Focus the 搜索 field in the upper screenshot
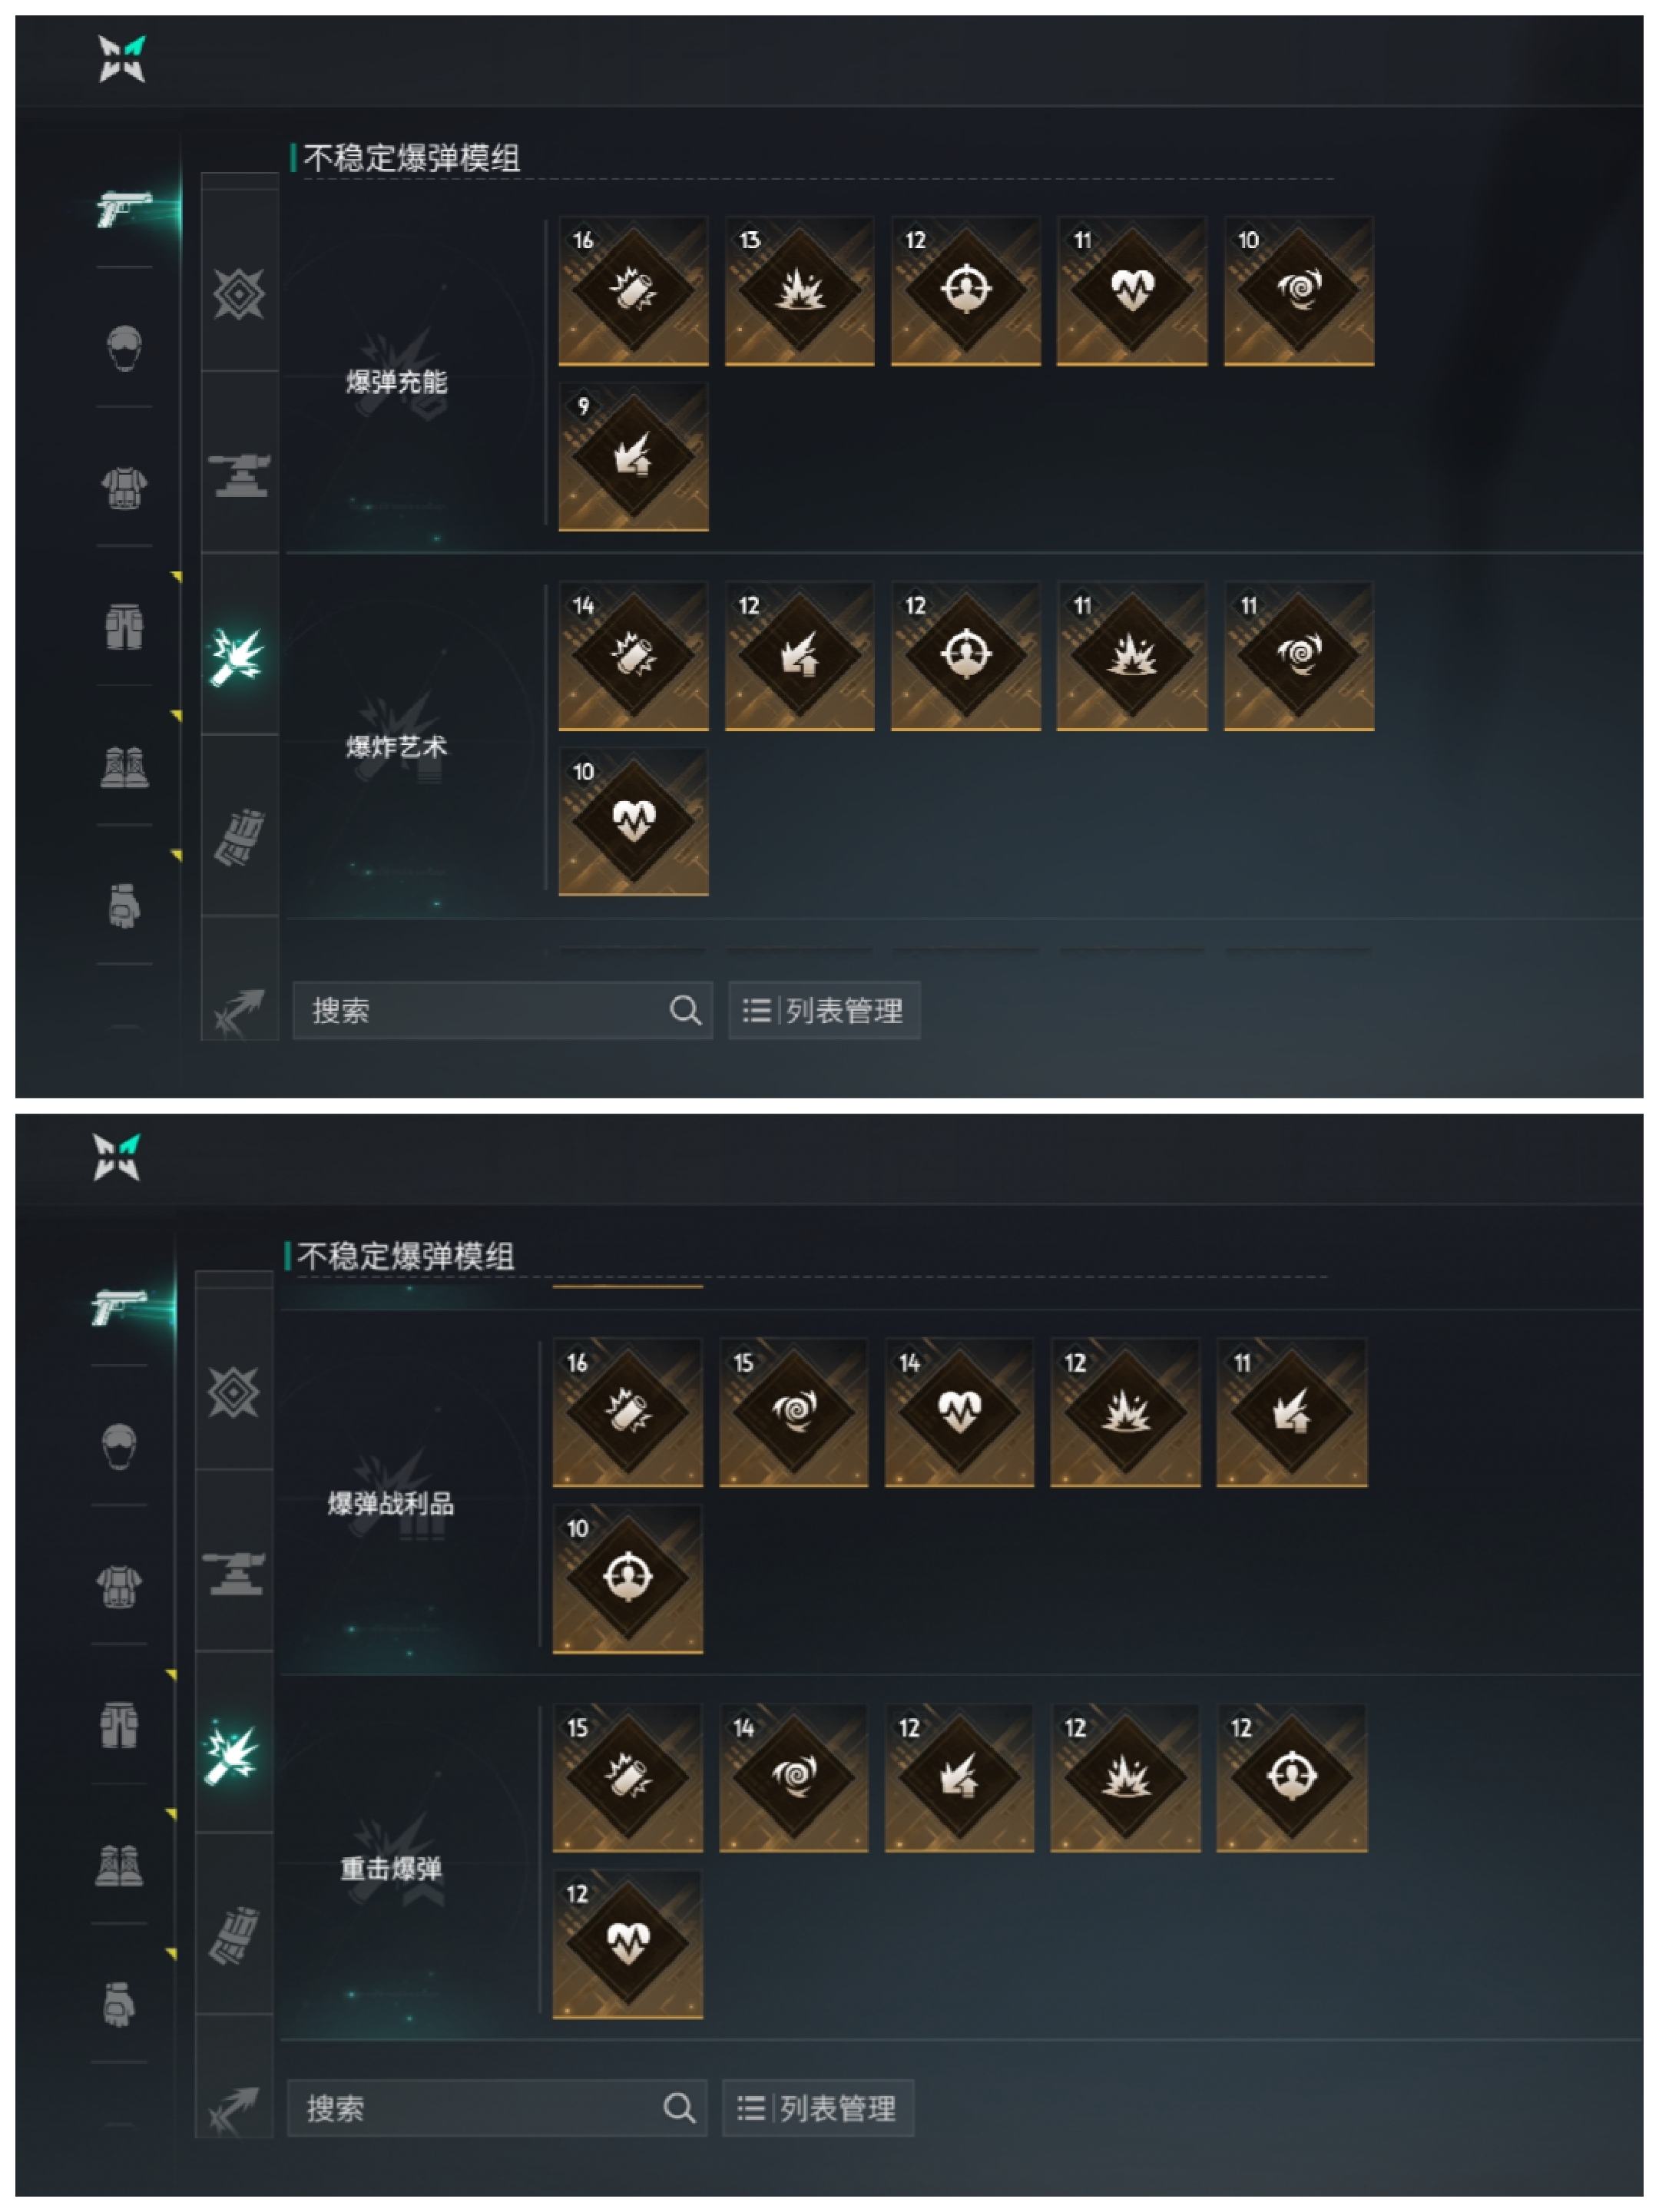 (x=502, y=1010)
